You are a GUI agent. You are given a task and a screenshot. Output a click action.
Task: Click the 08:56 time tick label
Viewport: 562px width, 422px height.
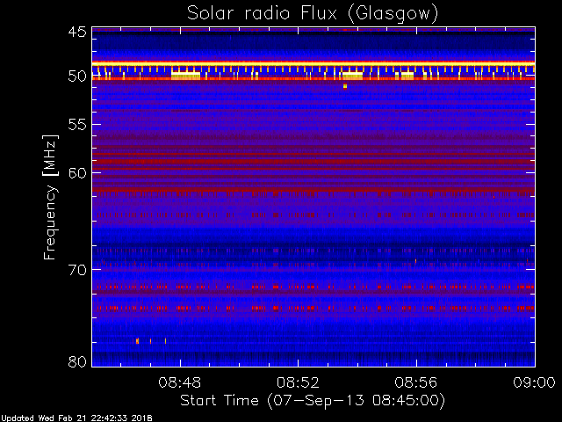(416, 382)
